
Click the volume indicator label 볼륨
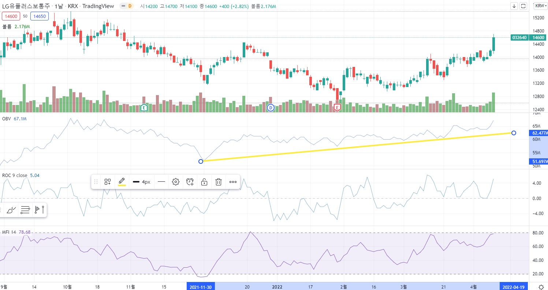tap(7, 27)
